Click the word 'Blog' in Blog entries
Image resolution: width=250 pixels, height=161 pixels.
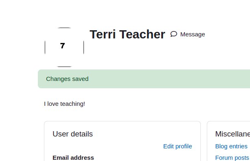221,146
